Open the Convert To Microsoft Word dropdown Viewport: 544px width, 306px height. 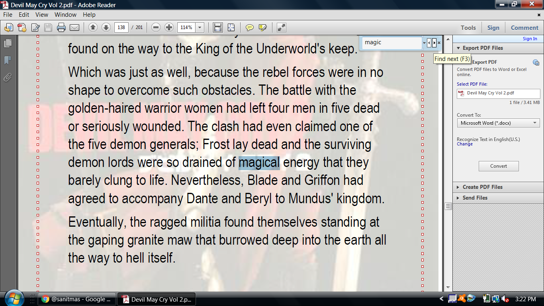click(x=499, y=123)
